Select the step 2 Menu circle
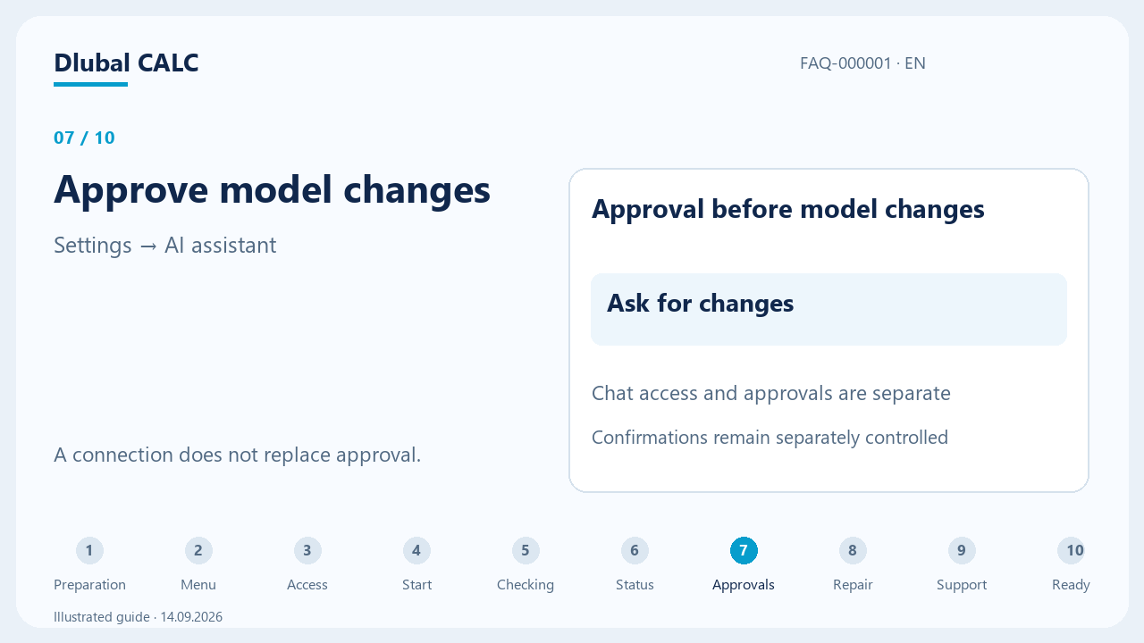 pyautogui.click(x=198, y=551)
